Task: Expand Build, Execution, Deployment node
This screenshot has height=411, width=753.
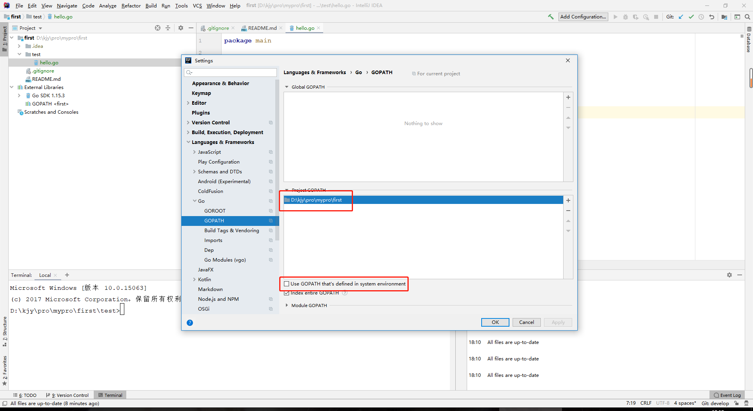Action: coord(188,132)
